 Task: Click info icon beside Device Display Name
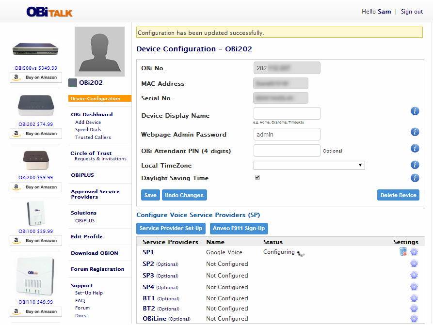pyautogui.click(x=415, y=111)
